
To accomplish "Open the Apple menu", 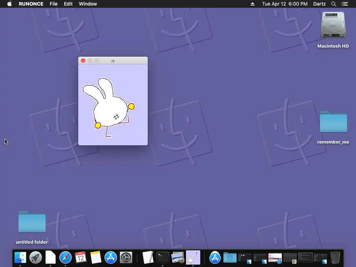I will tap(9, 4).
